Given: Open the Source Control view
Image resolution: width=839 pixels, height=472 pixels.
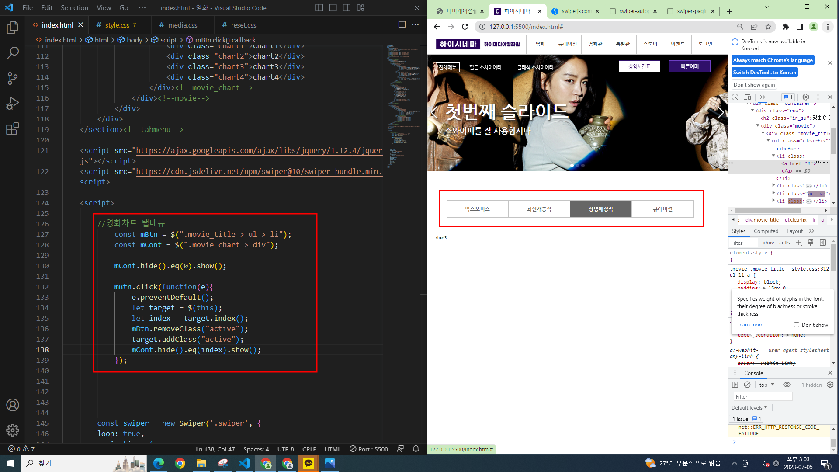Looking at the screenshot, I should click(x=13, y=78).
